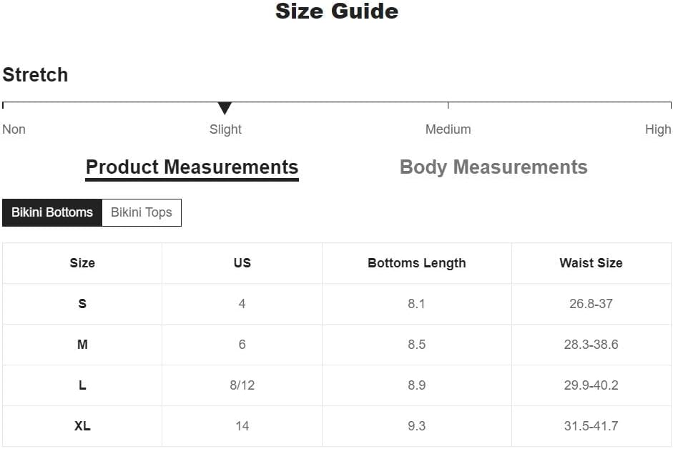Click the Bottoms Length column header

[417, 262]
